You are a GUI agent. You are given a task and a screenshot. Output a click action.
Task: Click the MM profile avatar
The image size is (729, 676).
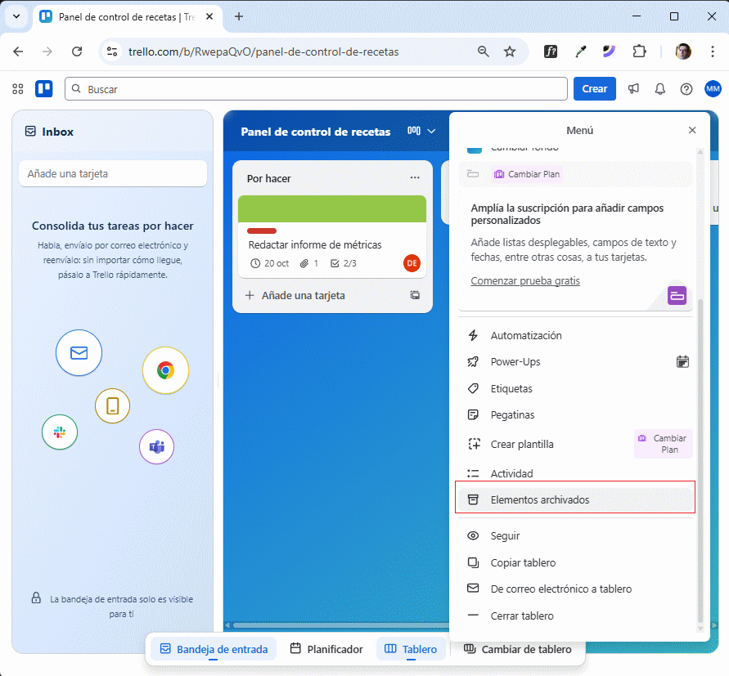[x=713, y=88]
